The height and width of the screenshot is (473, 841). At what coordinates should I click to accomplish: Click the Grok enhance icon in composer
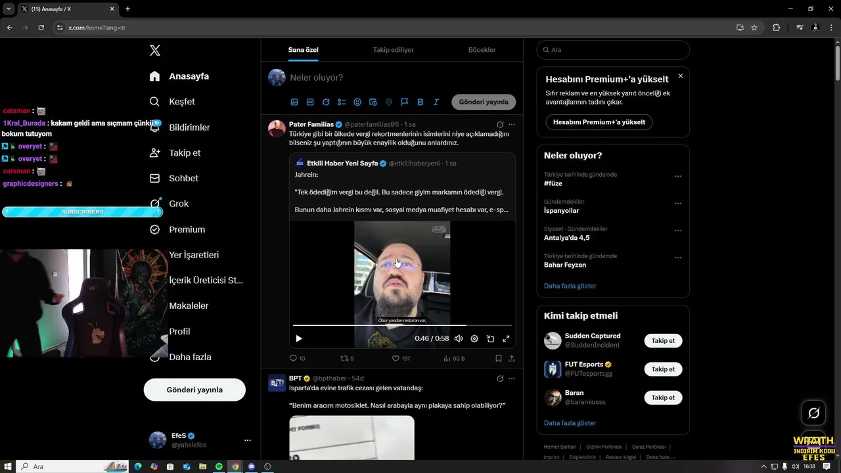coord(326,102)
